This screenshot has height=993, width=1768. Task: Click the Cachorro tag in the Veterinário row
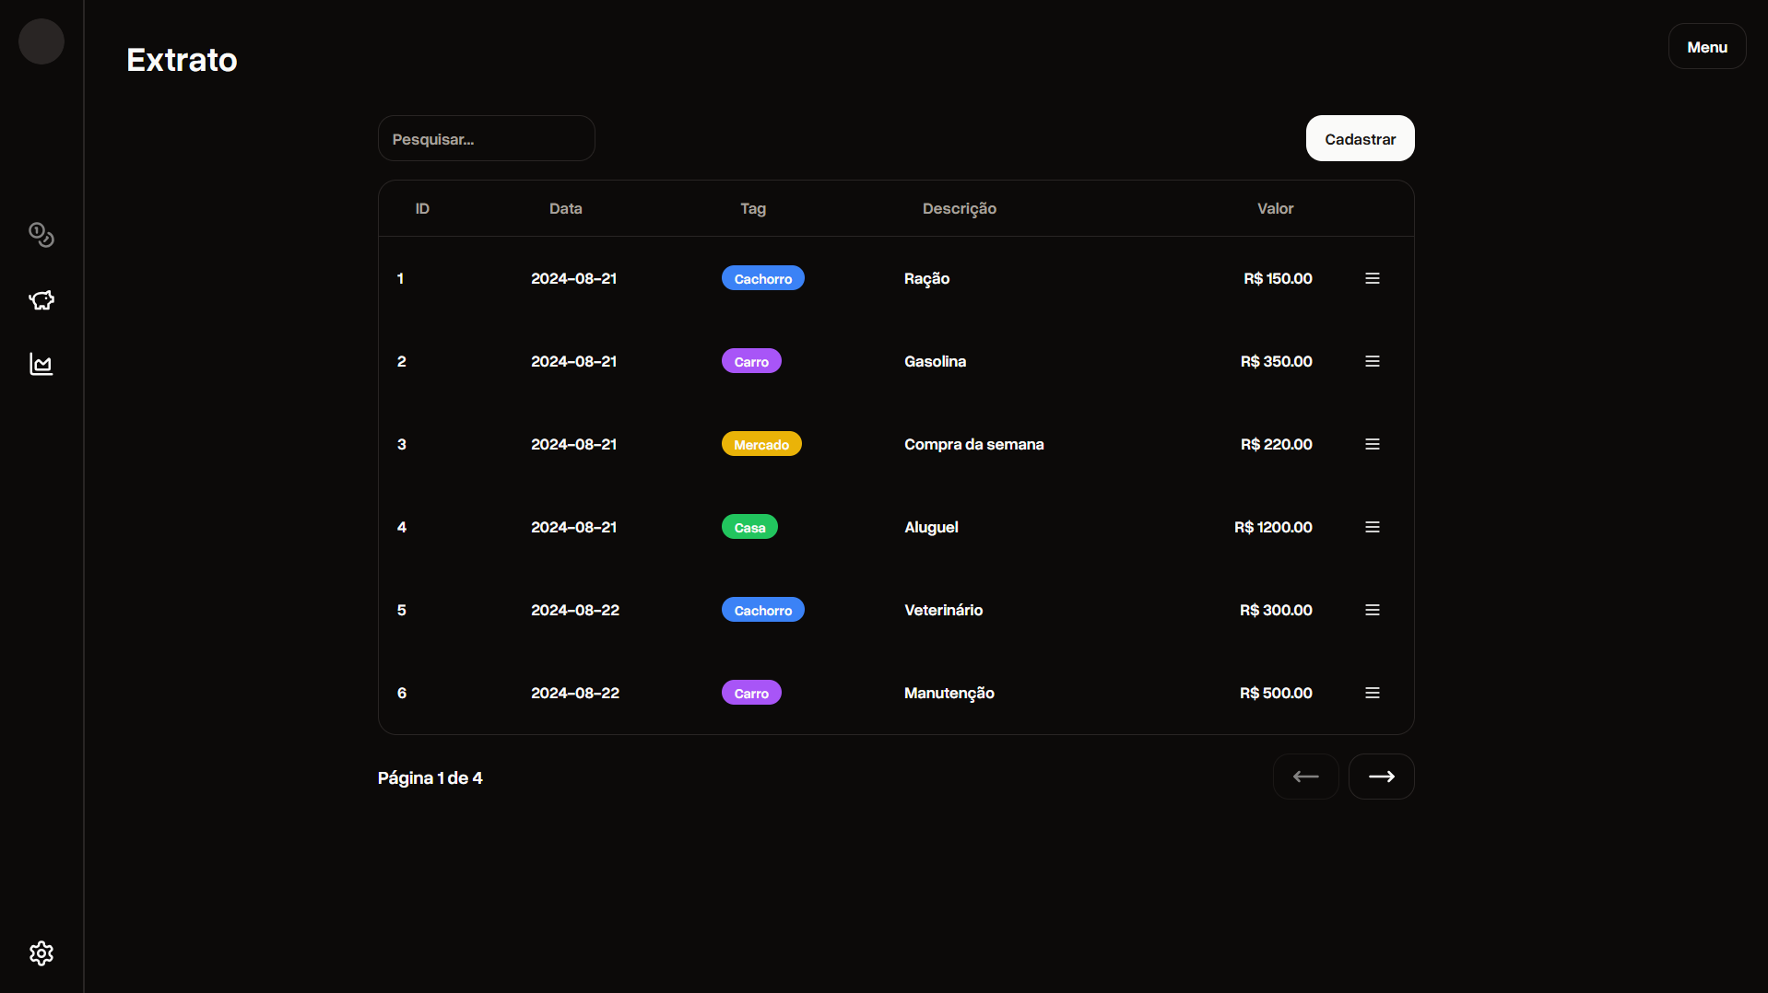coord(763,610)
